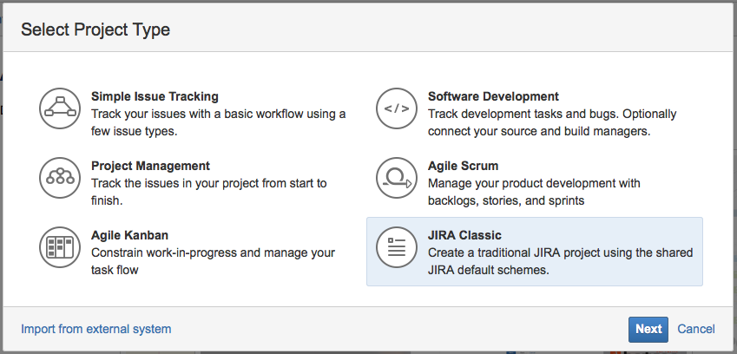Click description 'Constrain work-in-progress and manage your'
The height and width of the screenshot is (354, 737).
pyautogui.click(x=213, y=252)
